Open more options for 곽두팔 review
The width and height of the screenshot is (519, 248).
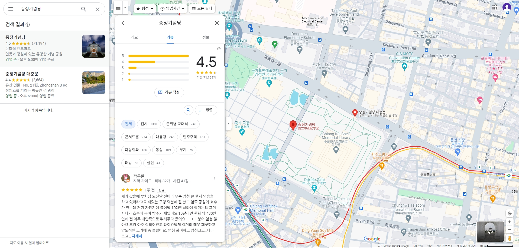215,179
